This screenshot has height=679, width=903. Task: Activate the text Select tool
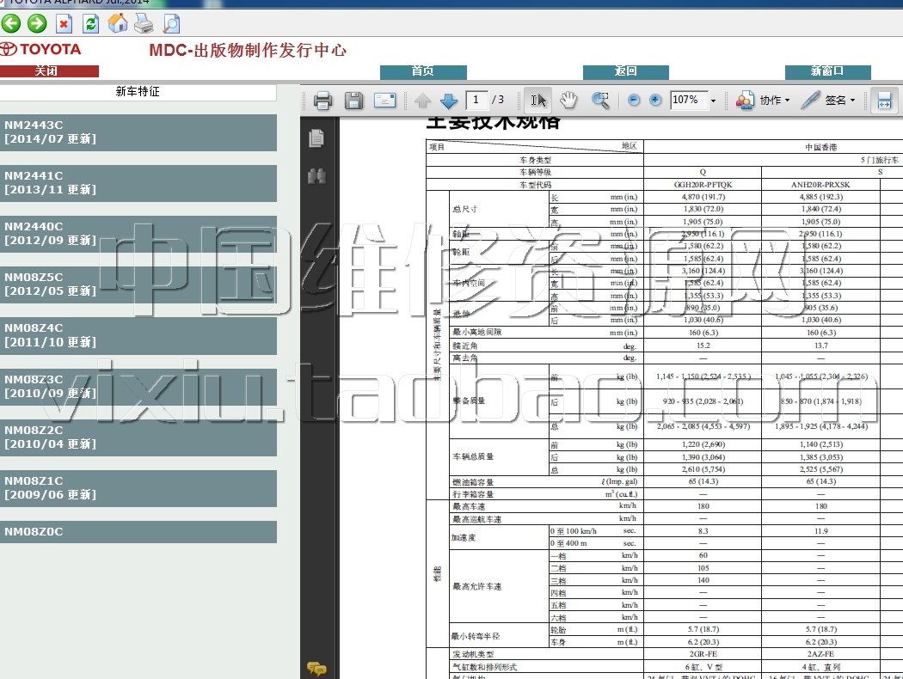pyautogui.click(x=537, y=101)
